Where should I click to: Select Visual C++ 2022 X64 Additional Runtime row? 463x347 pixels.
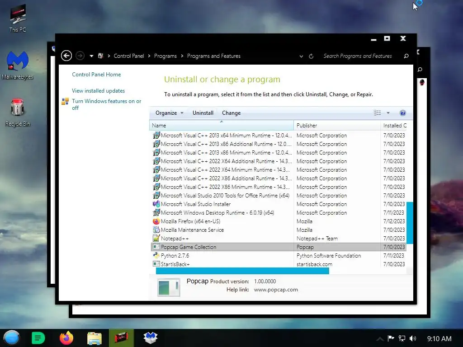point(279,161)
